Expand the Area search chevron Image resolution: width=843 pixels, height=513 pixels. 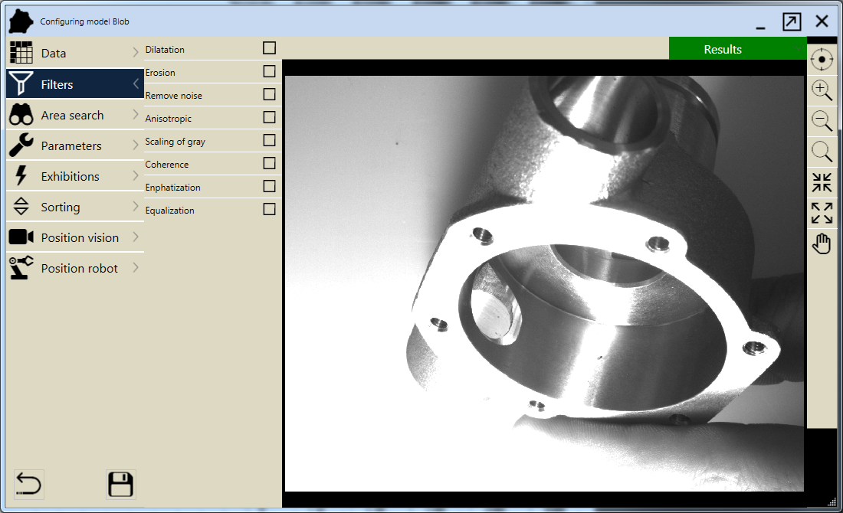coord(136,114)
